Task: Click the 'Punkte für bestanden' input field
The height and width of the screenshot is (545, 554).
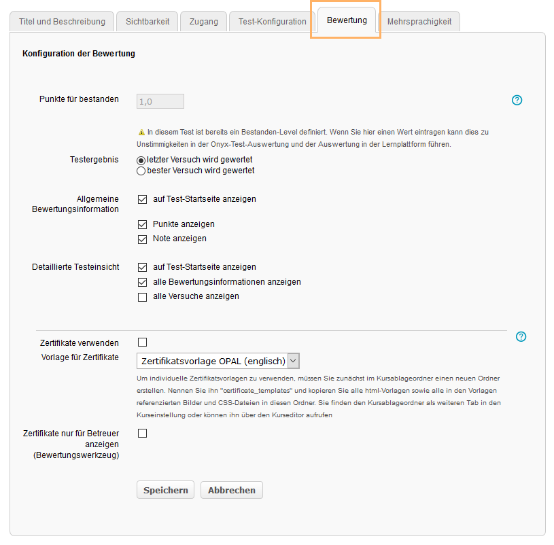Action: pyautogui.click(x=160, y=101)
